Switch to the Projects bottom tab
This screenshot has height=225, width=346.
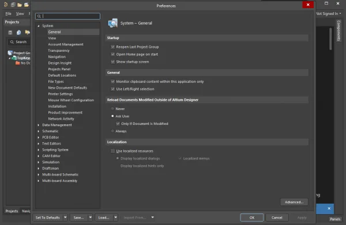(12, 211)
